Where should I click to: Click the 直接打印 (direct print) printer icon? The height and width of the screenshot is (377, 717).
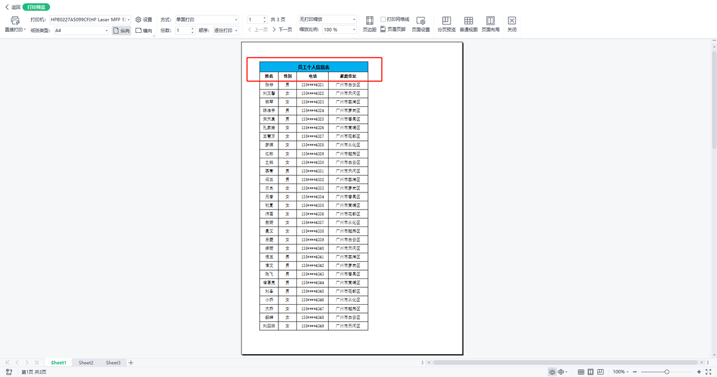[15, 20]
